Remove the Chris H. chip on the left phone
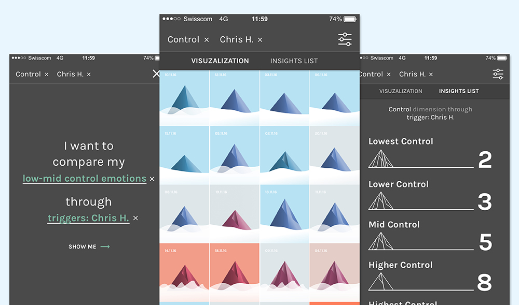519x305 pixels. (x=89, y=75)
